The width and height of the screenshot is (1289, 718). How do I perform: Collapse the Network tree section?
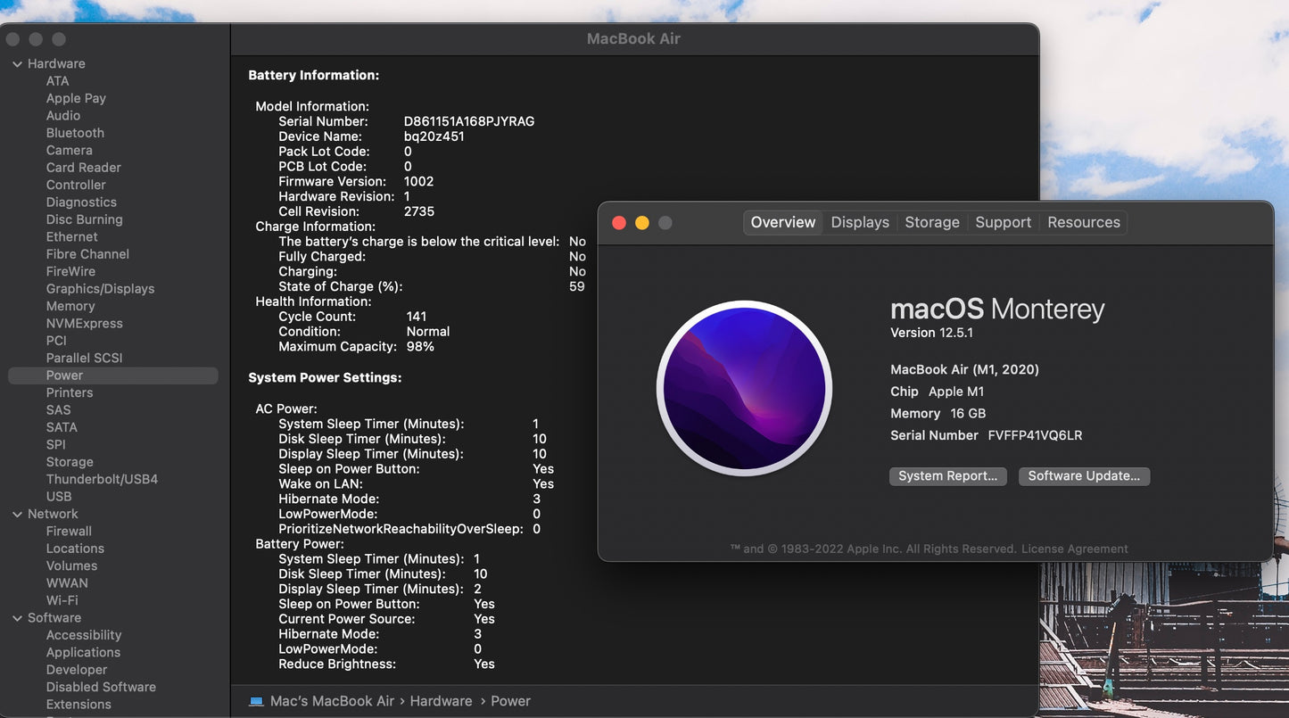(x=17, y=515)
